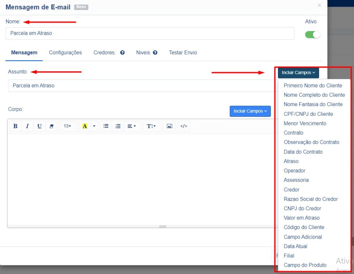Click the insert picture icon
Viewport: 354px width, 274px height.
169,126
